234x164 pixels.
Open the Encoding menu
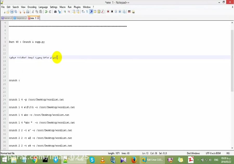pyautogui.click(x=32, y=7)
